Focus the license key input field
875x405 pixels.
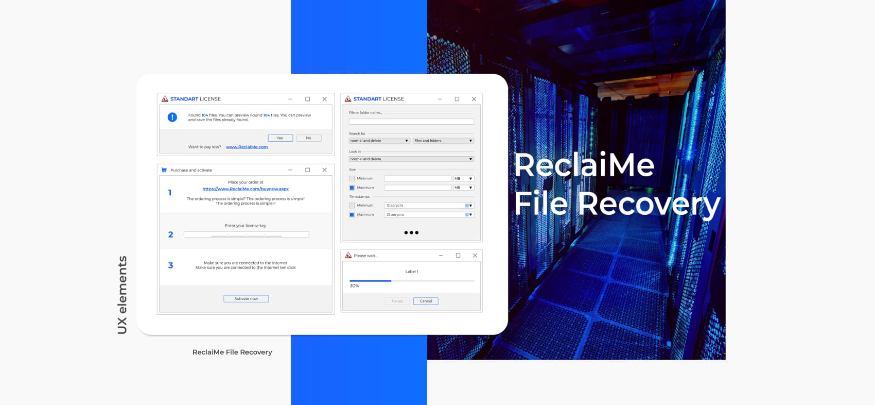pos(246,235)
